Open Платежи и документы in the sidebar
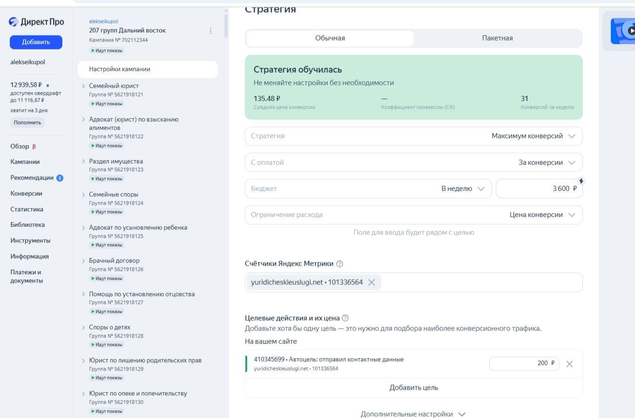Screen dimensions: 635x418 tap(27, 276)
